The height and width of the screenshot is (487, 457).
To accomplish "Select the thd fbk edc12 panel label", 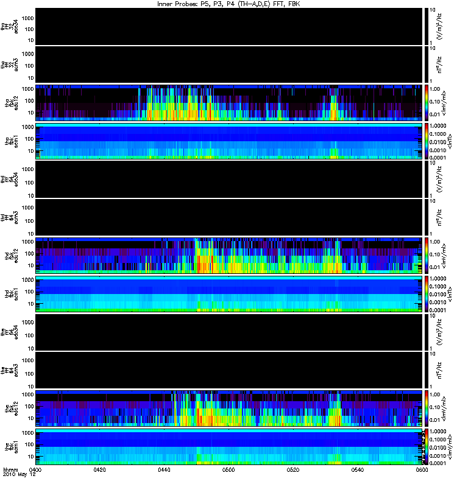I will coord(12,256).
